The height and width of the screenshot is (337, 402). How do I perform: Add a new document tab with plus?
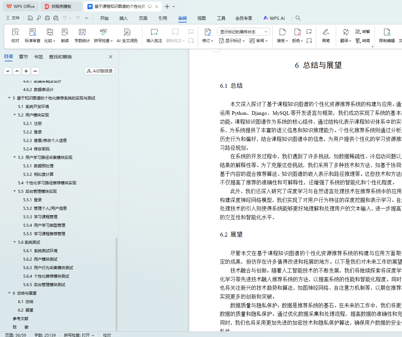click(x=167, y=7)
